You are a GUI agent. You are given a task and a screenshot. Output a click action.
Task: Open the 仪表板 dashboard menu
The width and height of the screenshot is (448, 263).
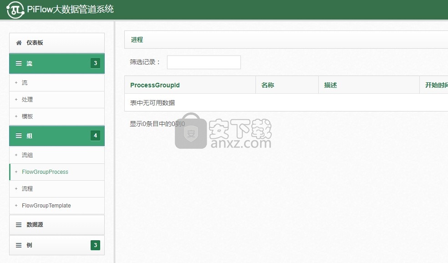57,43
